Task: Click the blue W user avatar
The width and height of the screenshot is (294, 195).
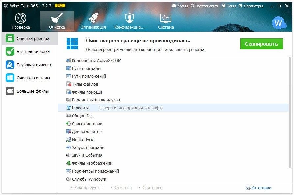Action: 279,23
